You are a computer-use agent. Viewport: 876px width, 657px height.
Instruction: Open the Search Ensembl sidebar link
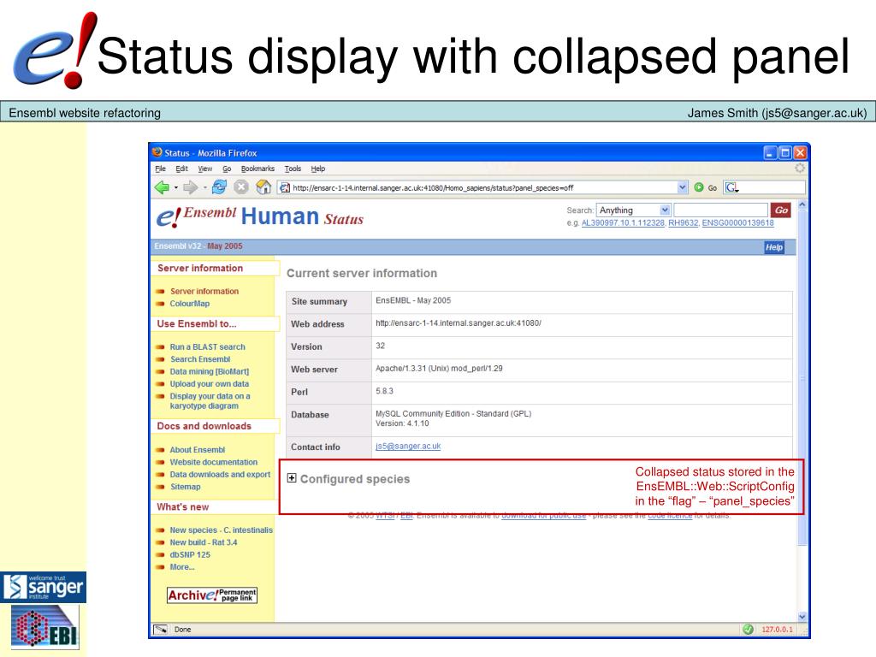200,359
